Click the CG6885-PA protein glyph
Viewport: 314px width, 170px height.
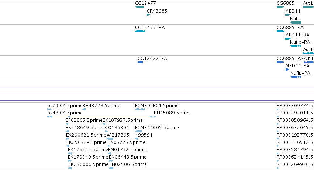click(x=280, y=62)
